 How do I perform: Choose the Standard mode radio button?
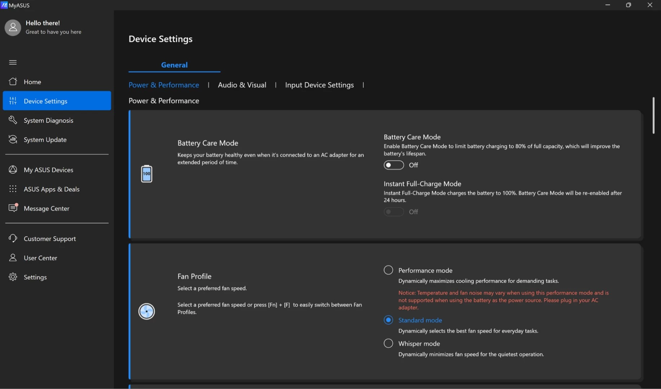pyautogui.click(x=388, y=320)
